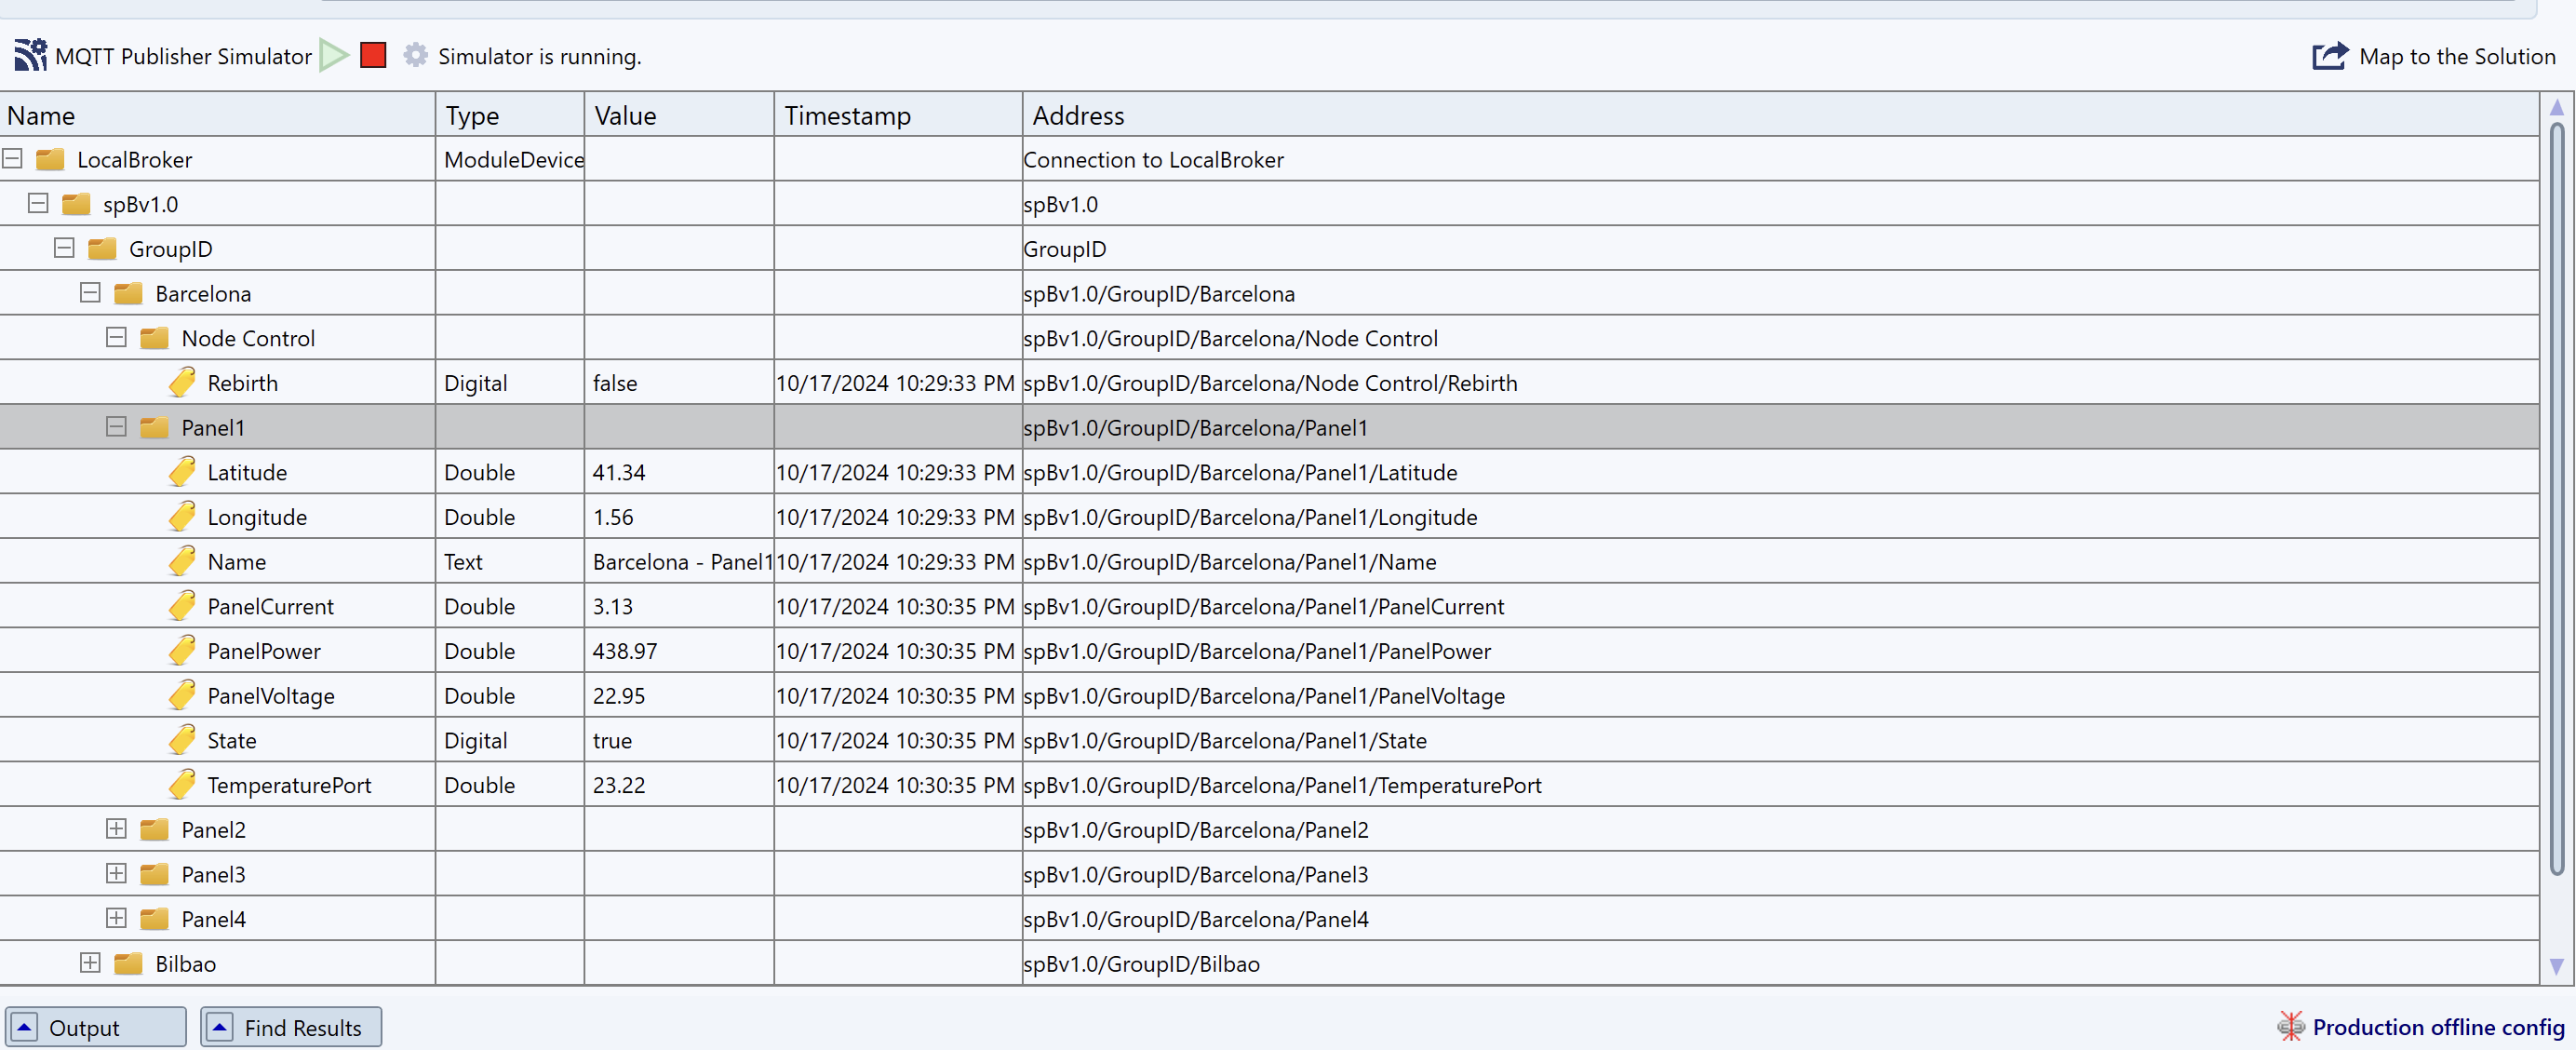Click the Rebirth tag icon
2576x1050 pixels.
point(182,383)
